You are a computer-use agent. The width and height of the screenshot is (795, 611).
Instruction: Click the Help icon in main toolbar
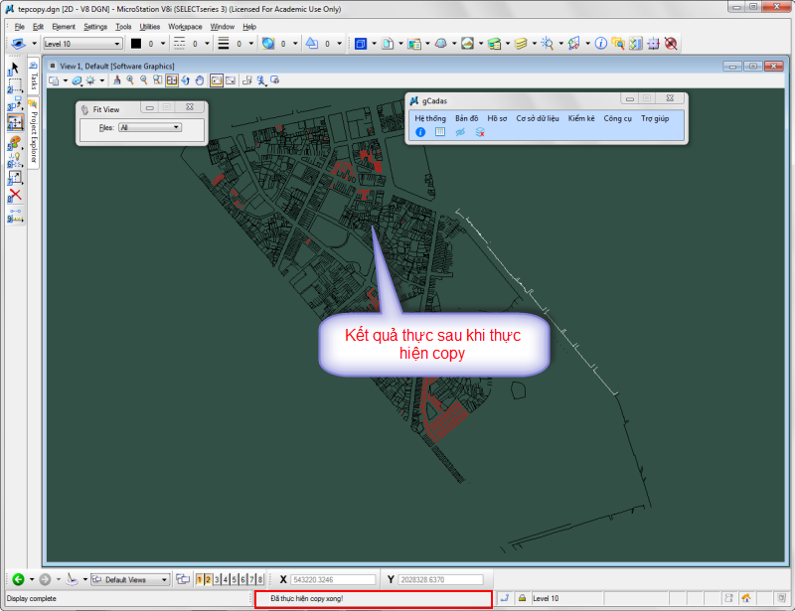click(x=601, y=44)
